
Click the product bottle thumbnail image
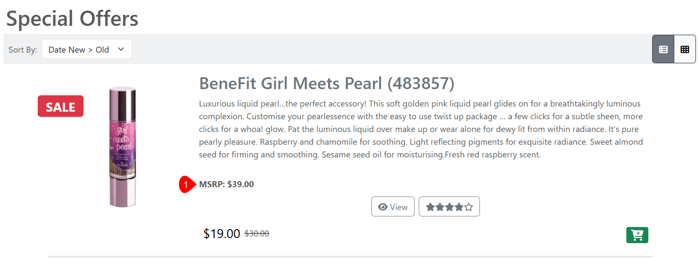point(123,147)
